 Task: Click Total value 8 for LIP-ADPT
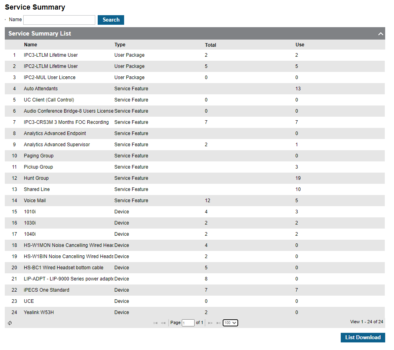(x=206, y=279)
